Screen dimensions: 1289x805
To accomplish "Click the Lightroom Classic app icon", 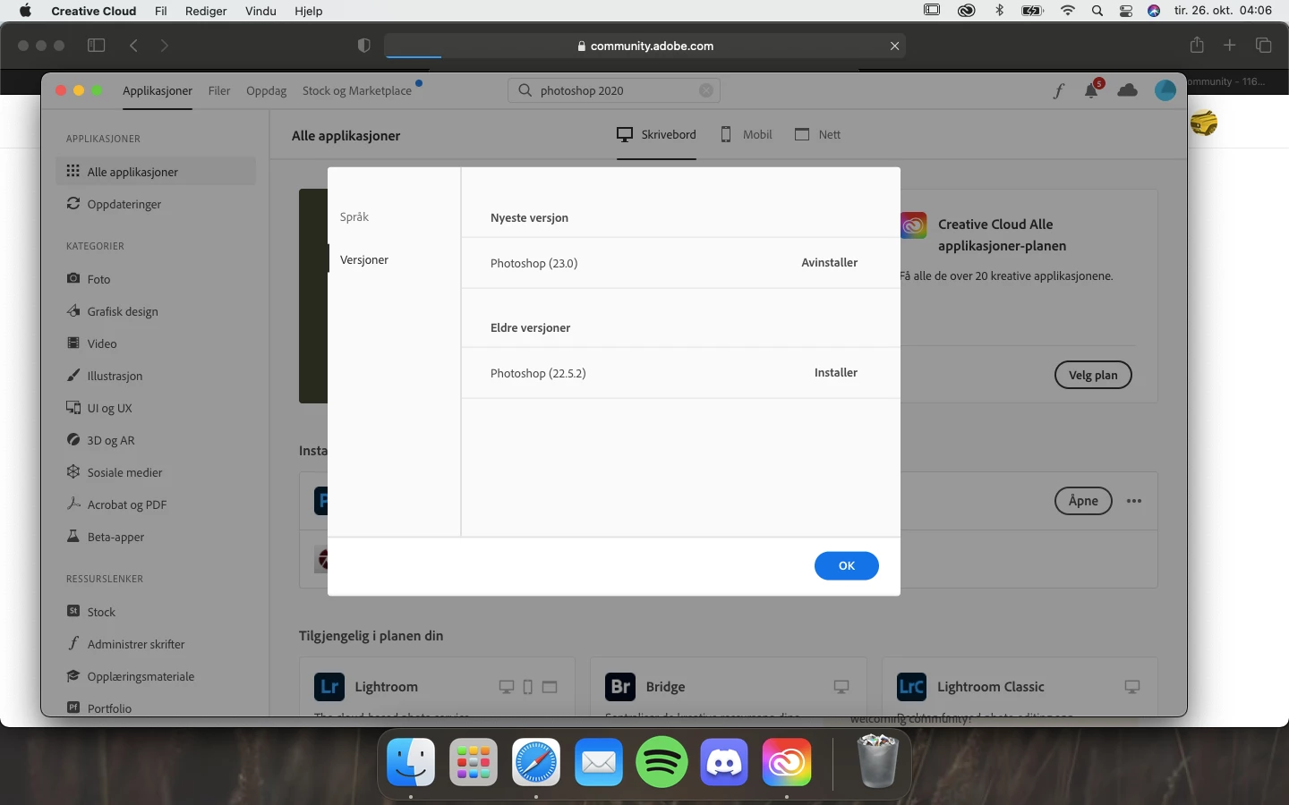I will pyautogui.click(x=911, y=687).
